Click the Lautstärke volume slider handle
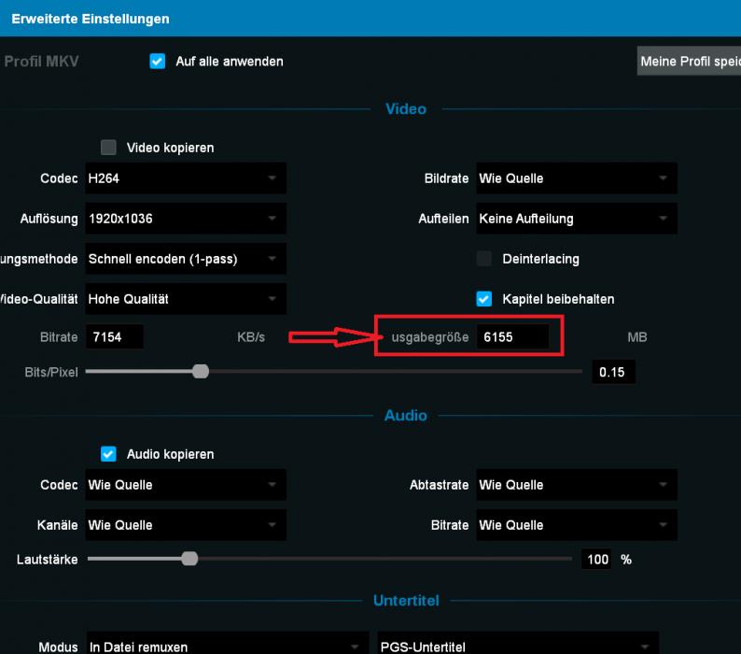This screenshot has height=654, width=741. [189, 559]
